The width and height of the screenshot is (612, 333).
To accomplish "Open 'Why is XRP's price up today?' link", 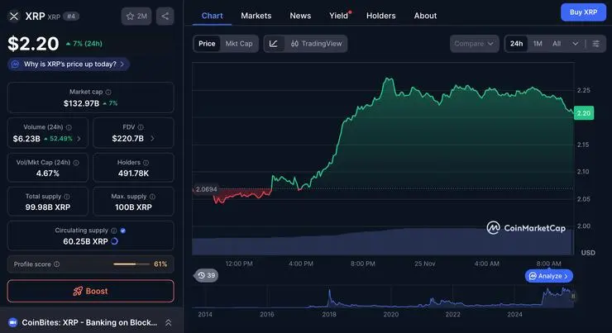I will pos(69,64).
